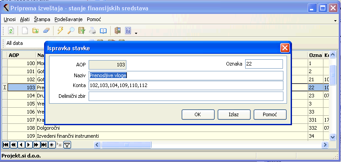The height and width of the screenshot is (162, 341).
Task: Click the blank new page icon
Action: (x=25, y=31)
